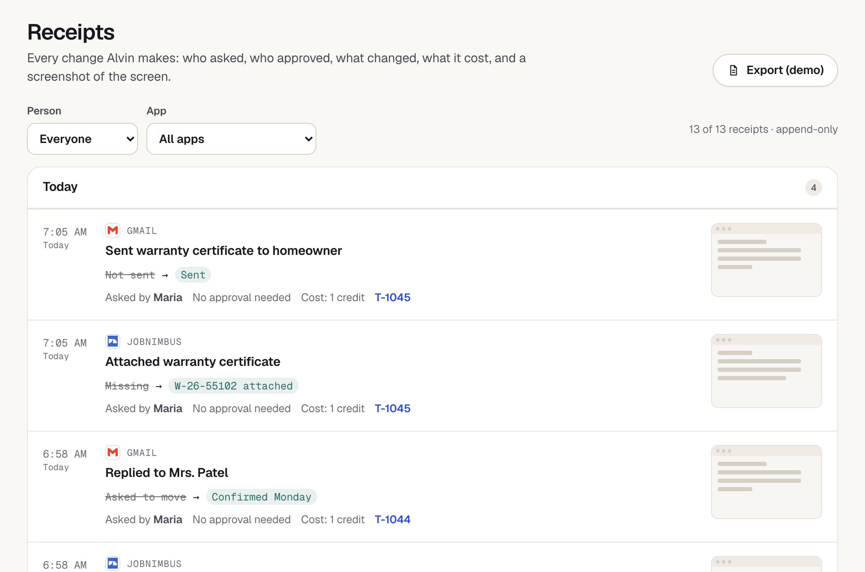Open T-1045 link on Attached warranty receipt
Viewport: 865px width, 572px height.
(x=393, y=408)
